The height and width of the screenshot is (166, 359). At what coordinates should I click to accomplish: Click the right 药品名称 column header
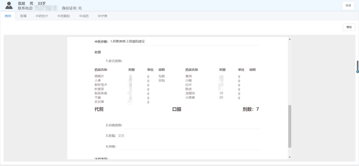click(192, 70)
